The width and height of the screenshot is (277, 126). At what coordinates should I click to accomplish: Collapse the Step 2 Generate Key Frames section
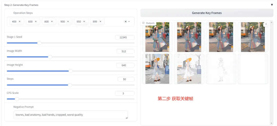[x=272, y=5]
